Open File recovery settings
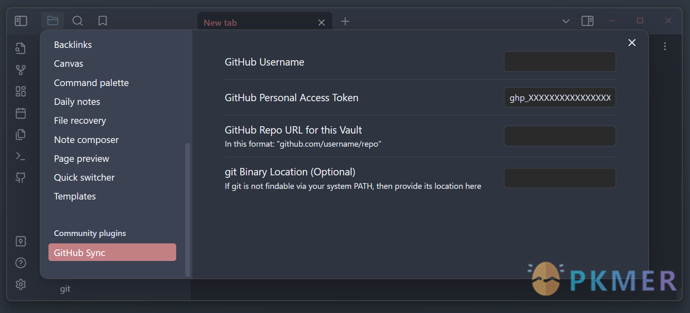690x313 pixels. point(80,120)
